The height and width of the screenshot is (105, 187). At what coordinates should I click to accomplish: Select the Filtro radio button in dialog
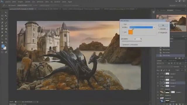click(123, 27)
